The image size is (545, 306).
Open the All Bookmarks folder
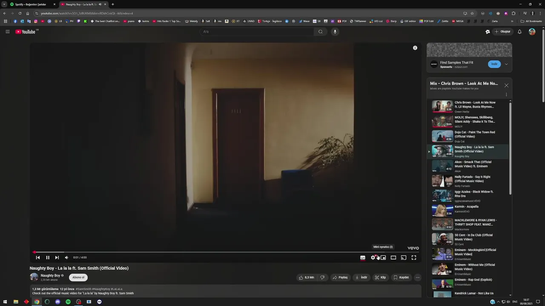pyautogui.click(x=531, y=21)
